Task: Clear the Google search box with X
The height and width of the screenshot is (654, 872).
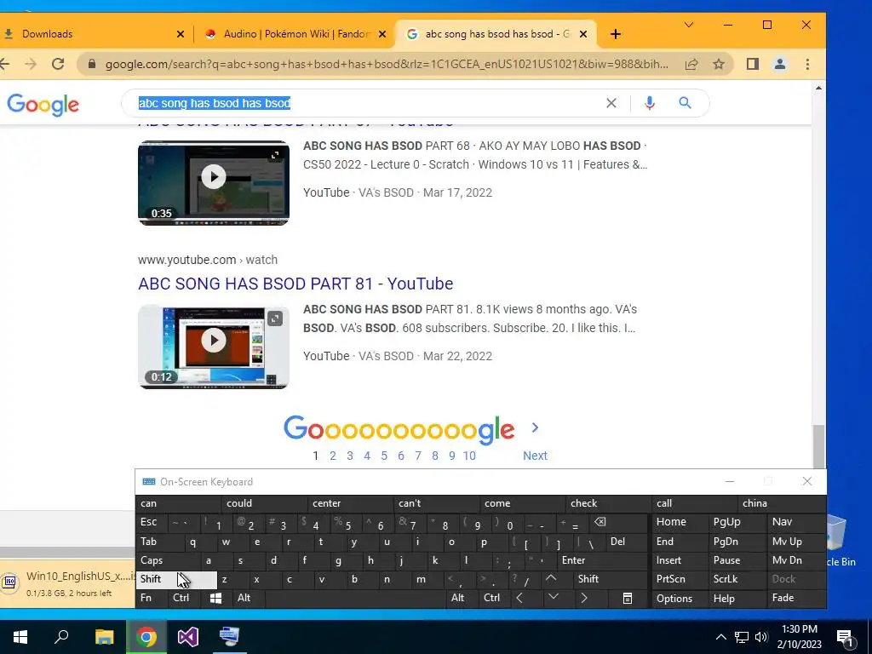Action: coord(611,103)
